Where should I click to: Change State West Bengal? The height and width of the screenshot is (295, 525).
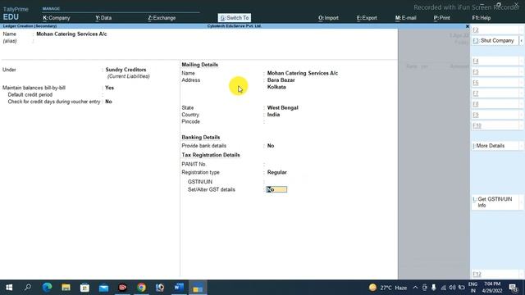coord(282,107)
